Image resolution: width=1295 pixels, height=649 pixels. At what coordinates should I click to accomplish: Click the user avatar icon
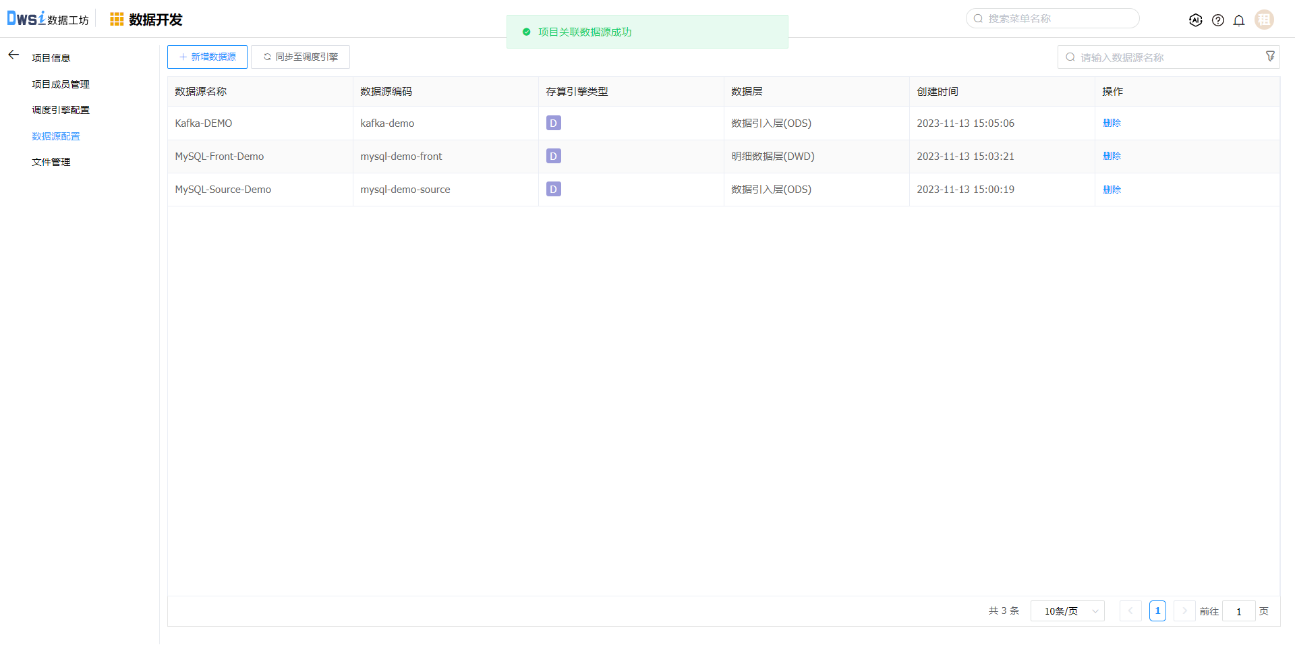(1264, 20)
